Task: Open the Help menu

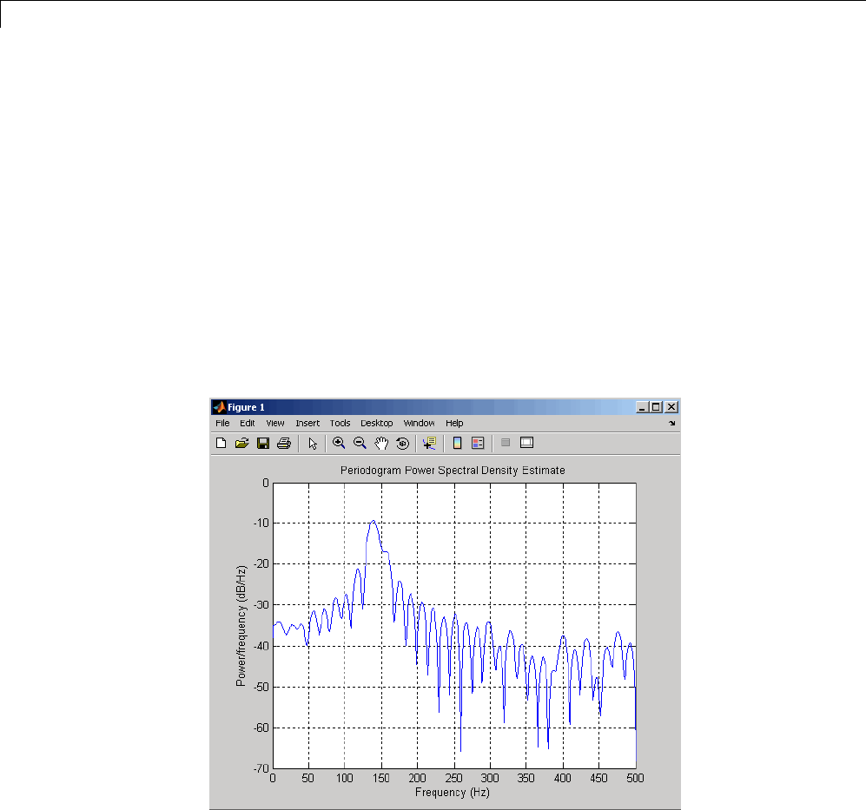Action: [454, 424]
